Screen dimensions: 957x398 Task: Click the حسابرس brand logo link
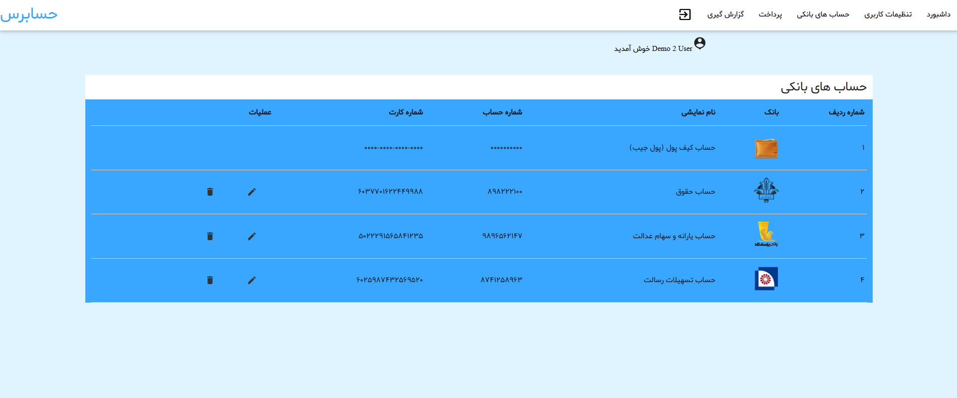click(29, 14)
